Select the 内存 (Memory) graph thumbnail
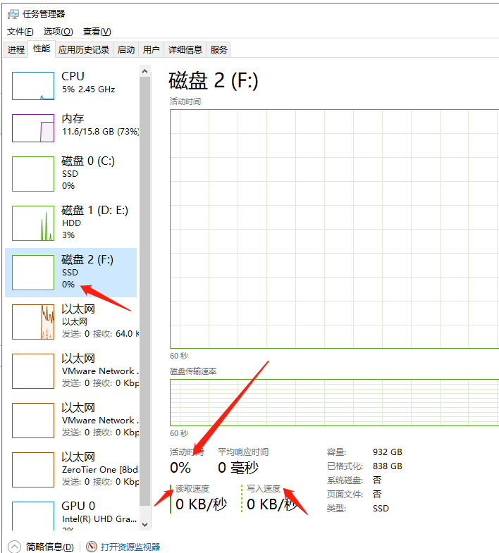499x553 pixels. point(33,128)
